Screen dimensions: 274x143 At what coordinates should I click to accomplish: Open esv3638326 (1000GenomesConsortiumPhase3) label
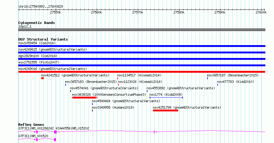pos(109,95)
